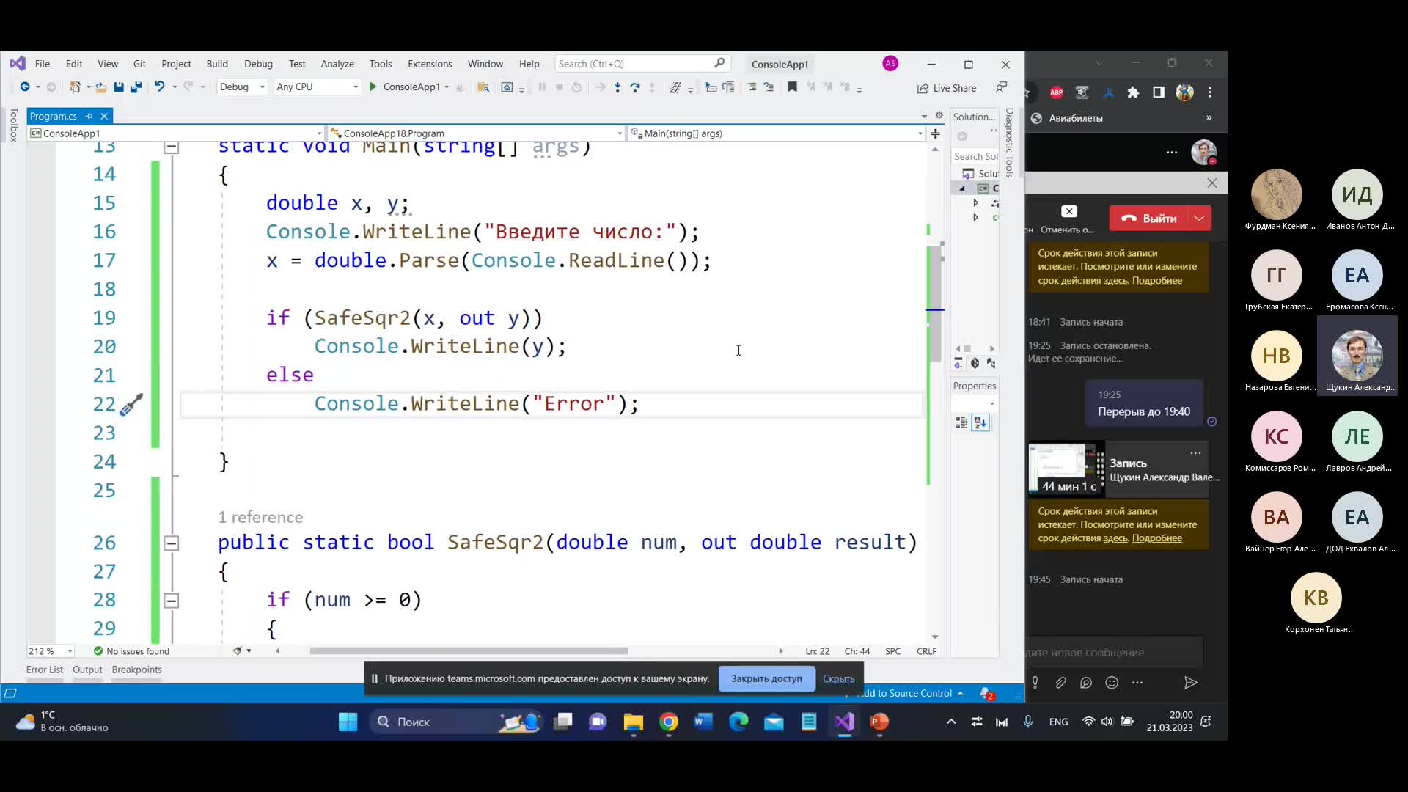Viewport: 1408px width, 792px height.
Task: Open Diagnostic Tools side tab
Action: tap(1010, 143)
